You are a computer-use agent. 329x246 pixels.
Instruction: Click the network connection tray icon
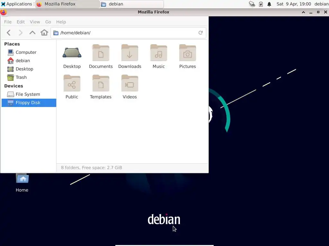coord(252,4)
